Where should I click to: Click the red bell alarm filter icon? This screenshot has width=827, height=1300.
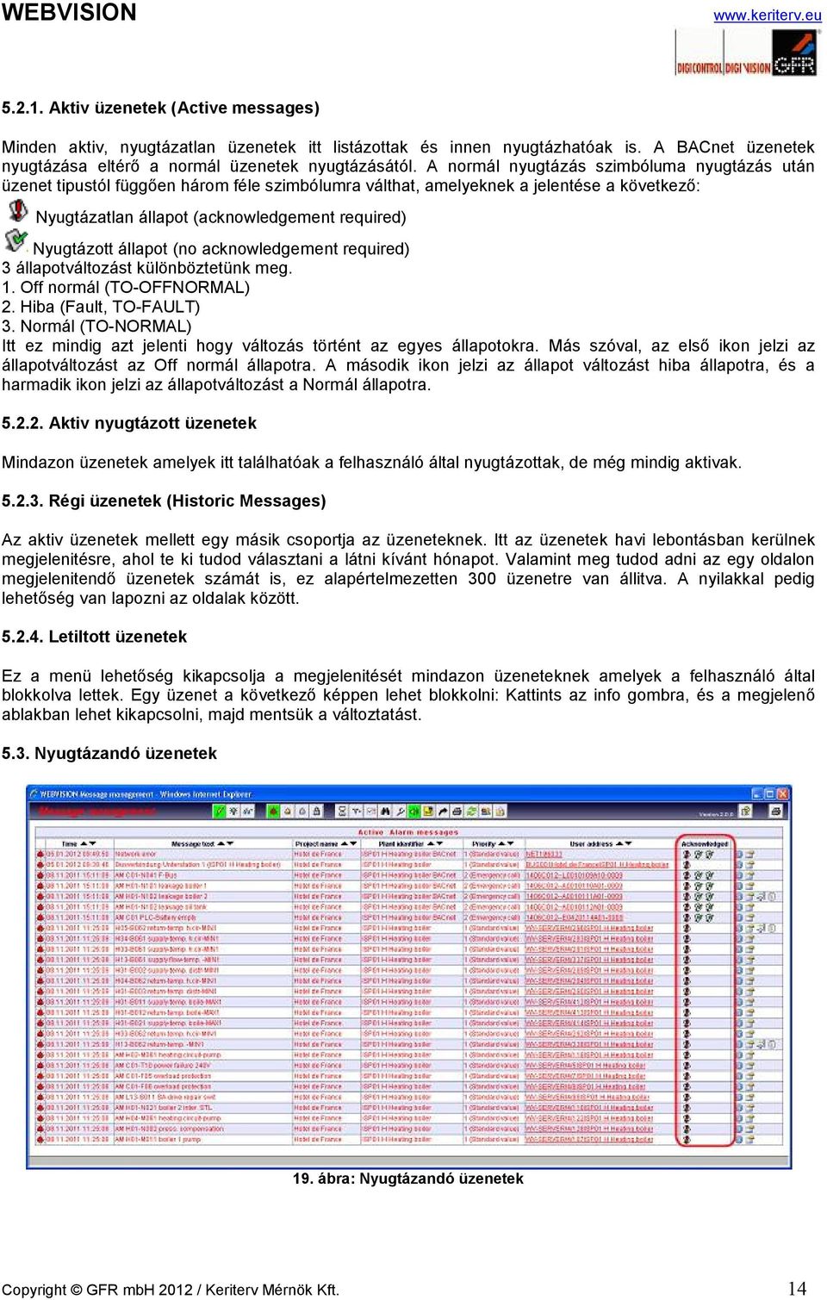[x=275, y=812]
